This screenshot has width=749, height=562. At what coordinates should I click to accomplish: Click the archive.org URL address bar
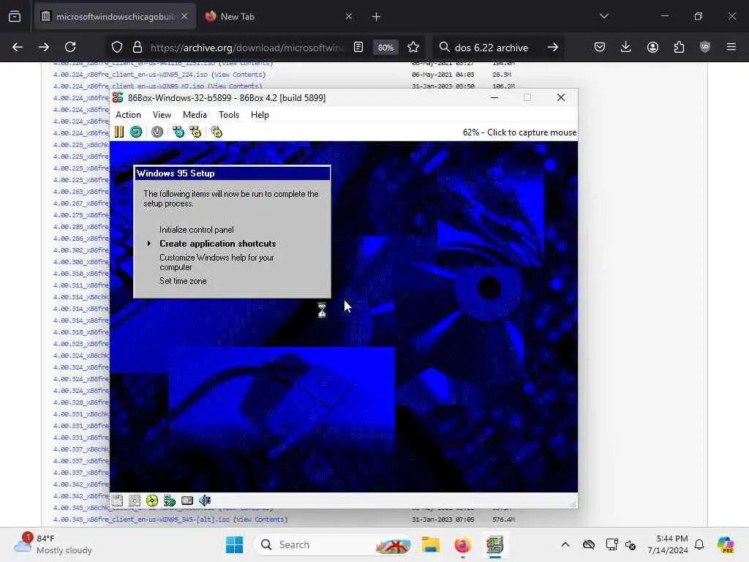pos(246,48)
